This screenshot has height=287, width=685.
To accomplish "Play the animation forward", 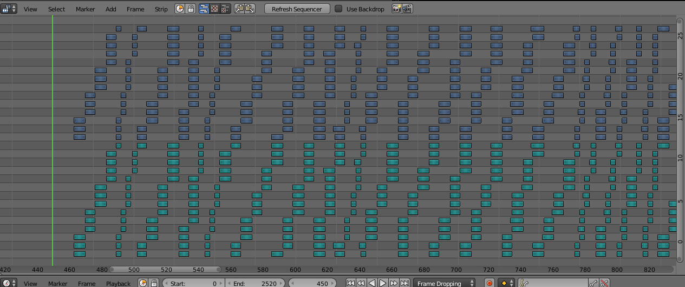I will coord(383,283).
